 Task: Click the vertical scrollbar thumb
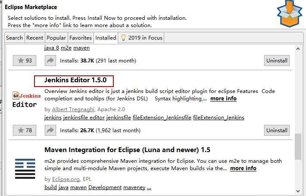pyautogui.click(x=298, y=147)
